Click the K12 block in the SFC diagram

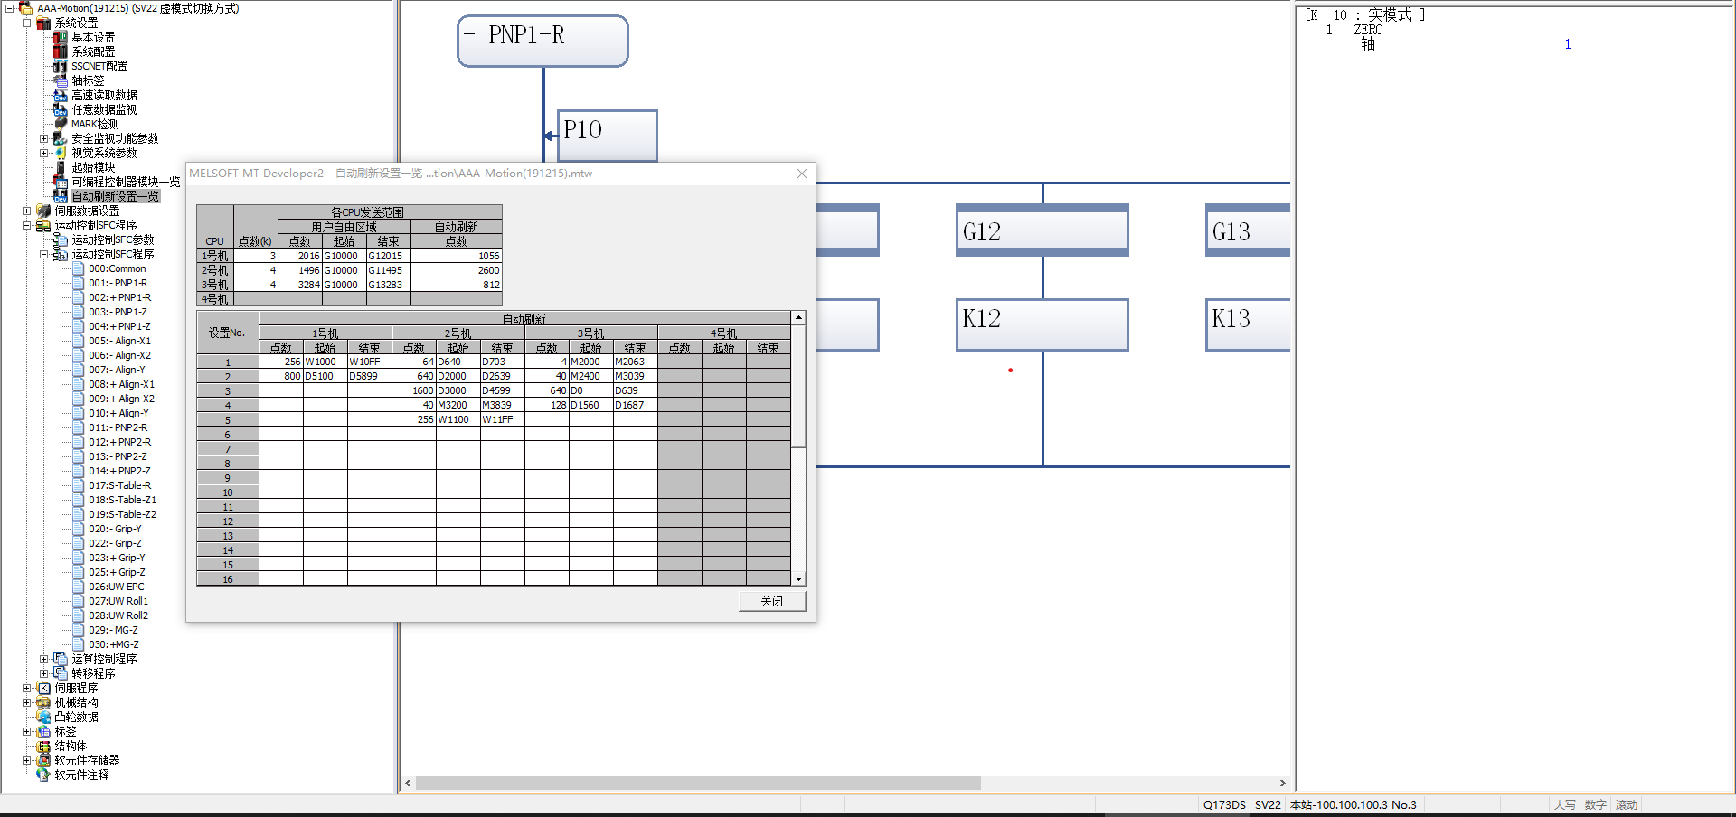[x=1042, y=324]
